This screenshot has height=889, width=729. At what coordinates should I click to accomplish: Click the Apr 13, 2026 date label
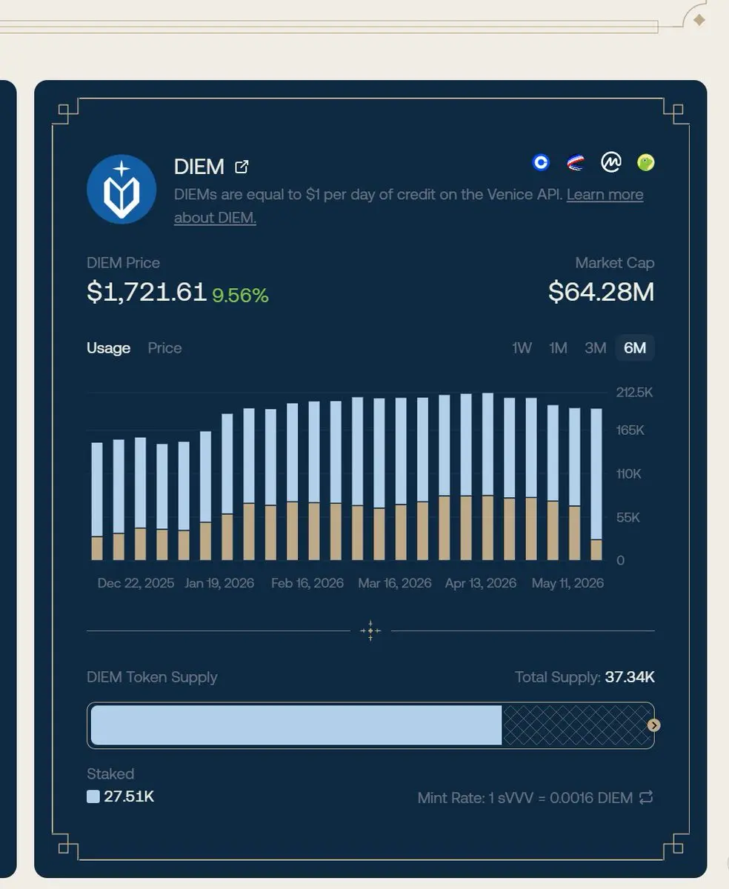click(x=481, y=583)
